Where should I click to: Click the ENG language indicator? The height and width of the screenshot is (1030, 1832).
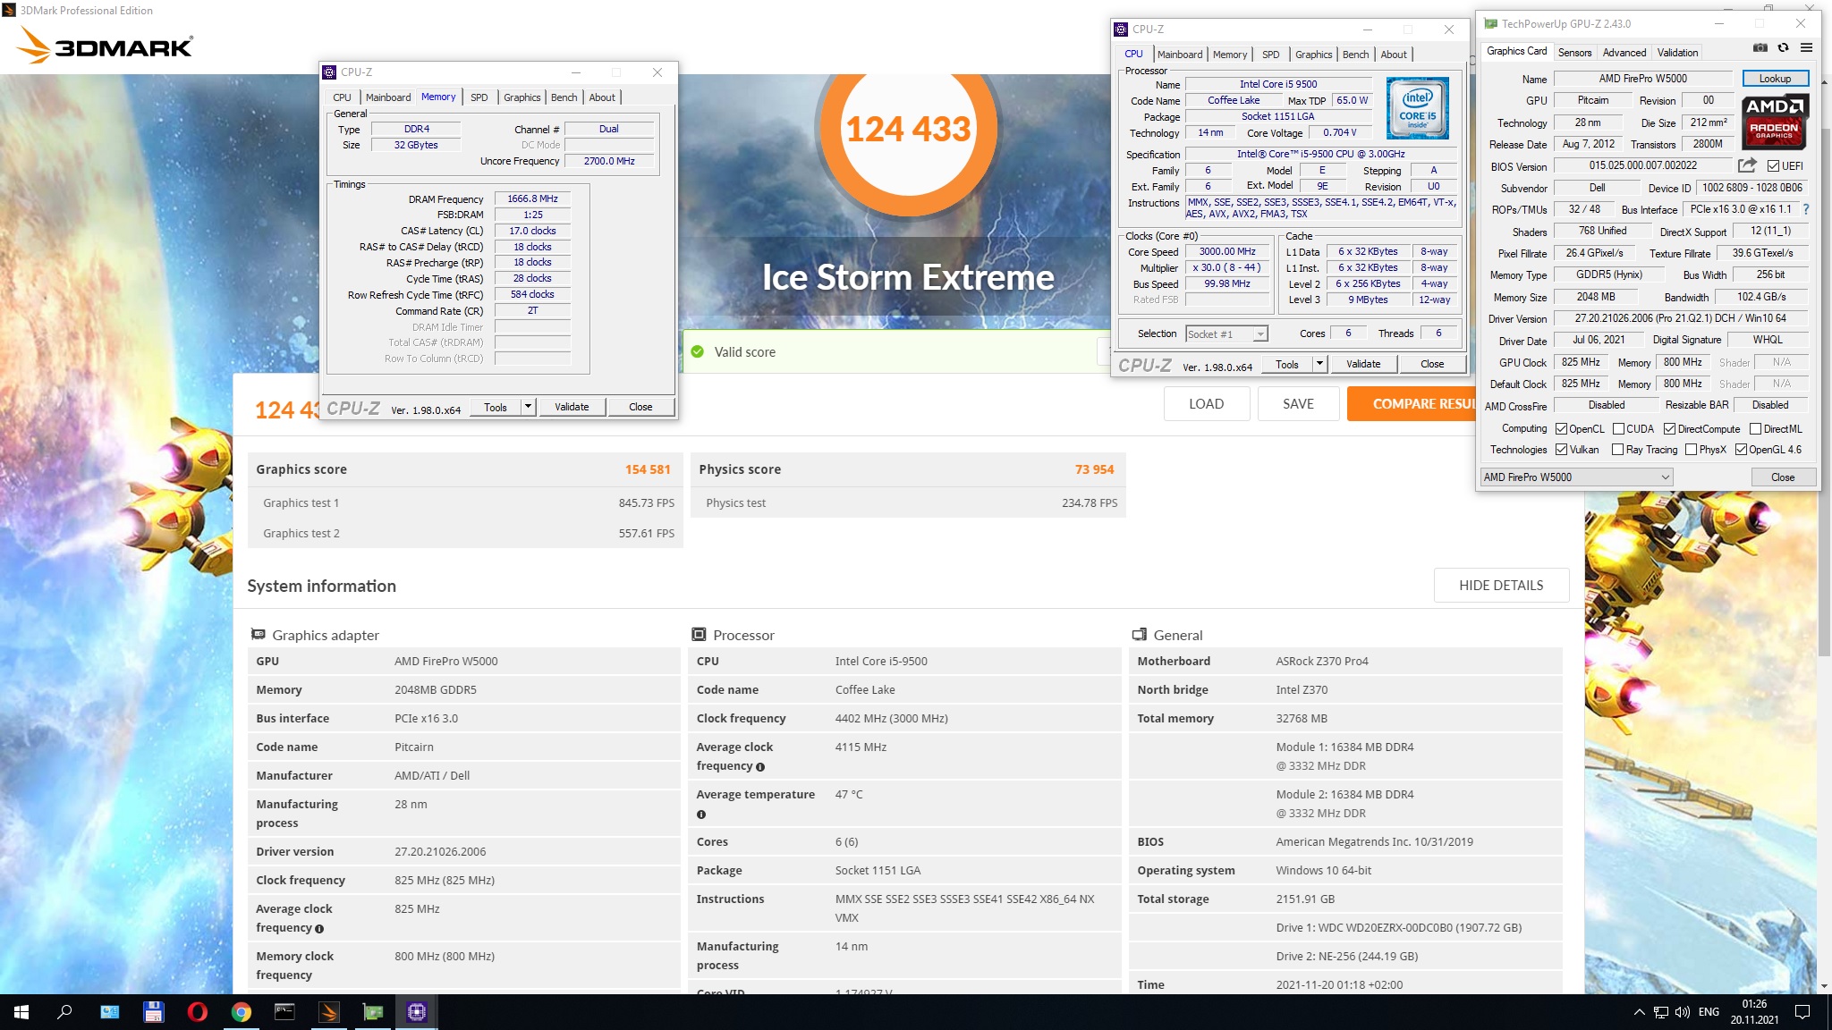pyautogui.click(x=1709, y=1012)
